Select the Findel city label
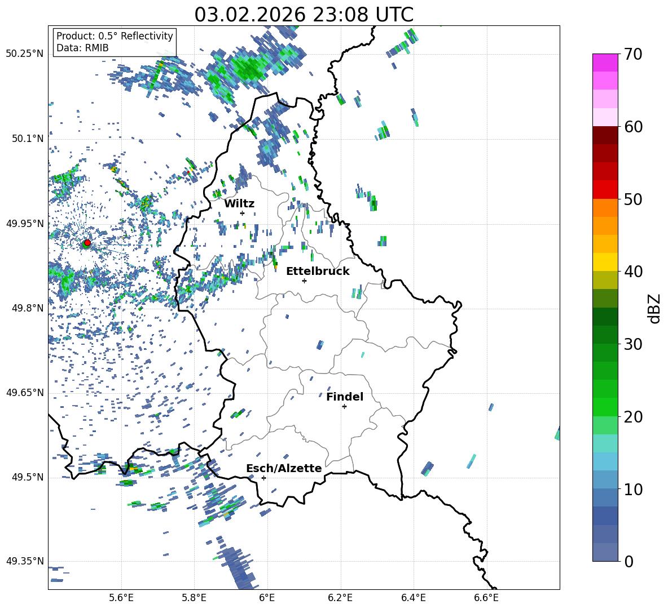 (x=344, y=397)
